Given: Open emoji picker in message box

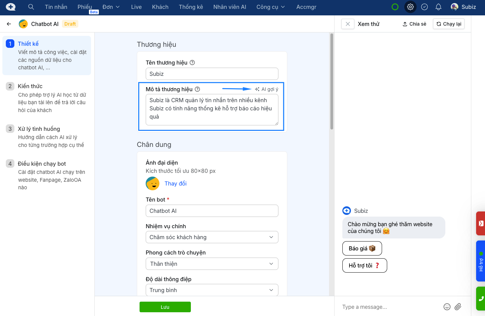Looking at the screenshot, I should pyautogui.click(x=447, y=307).
